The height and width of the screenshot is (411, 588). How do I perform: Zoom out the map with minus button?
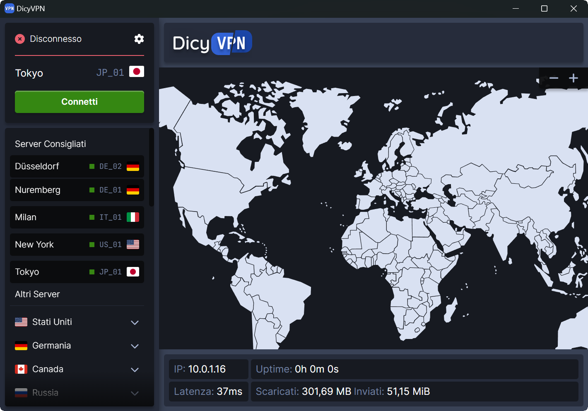tap(554, 78)
